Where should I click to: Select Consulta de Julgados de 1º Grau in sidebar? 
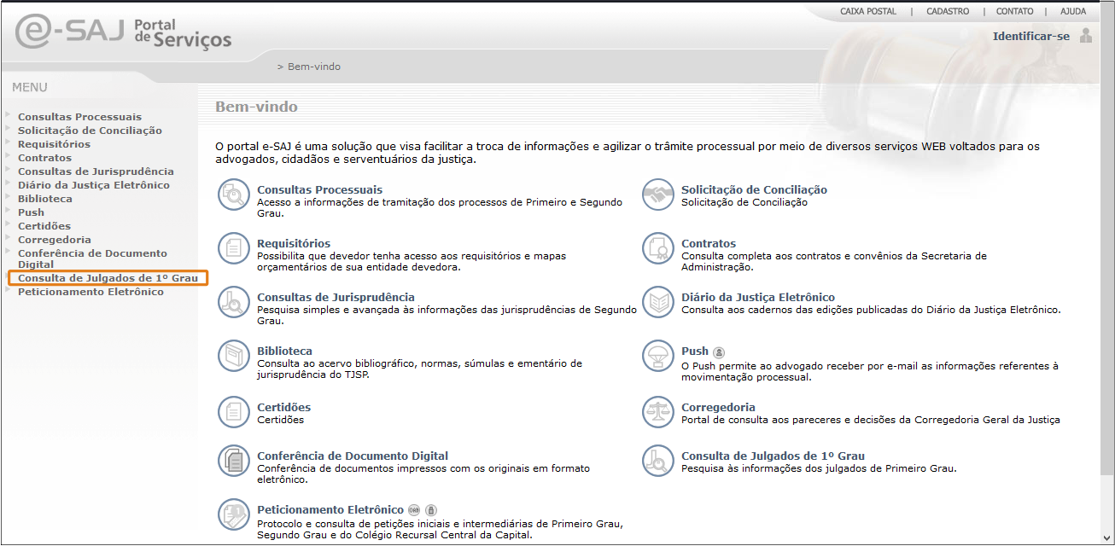tap(108, 278)
